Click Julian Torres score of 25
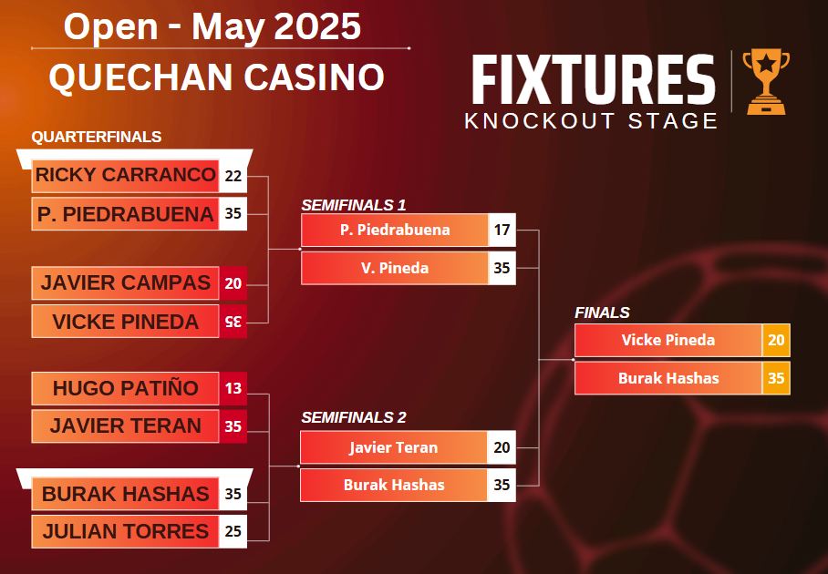Viewport: 828px width, 574px height. tap(233, 532)
